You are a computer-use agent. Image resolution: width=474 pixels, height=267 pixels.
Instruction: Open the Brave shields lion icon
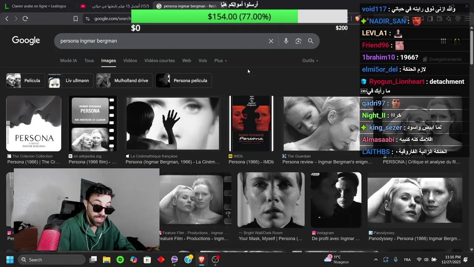click(357, 19)
